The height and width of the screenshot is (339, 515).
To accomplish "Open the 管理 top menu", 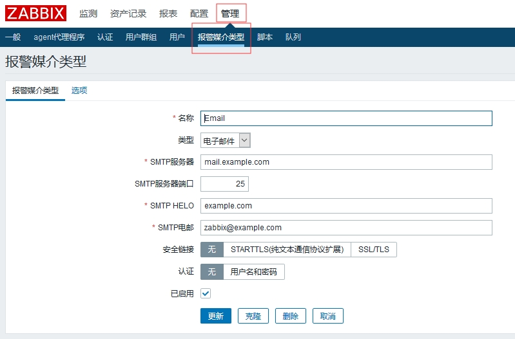I will [x=230, y=14].
